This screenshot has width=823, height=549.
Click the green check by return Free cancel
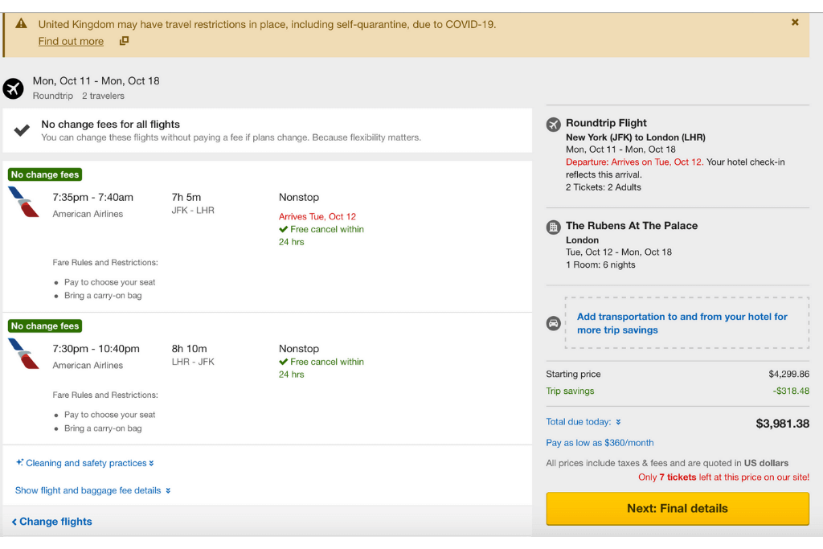[x=284, y=362]
